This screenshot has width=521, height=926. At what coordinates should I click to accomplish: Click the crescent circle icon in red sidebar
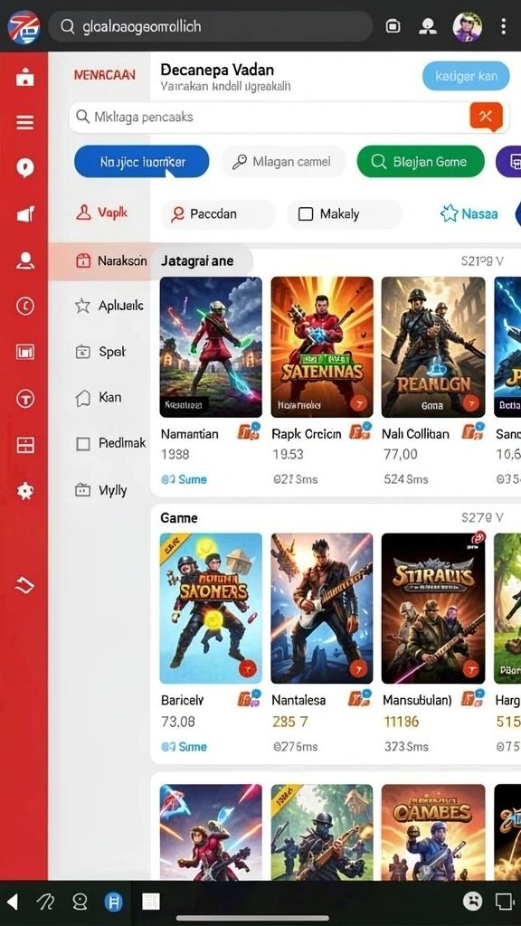[24, 306]
